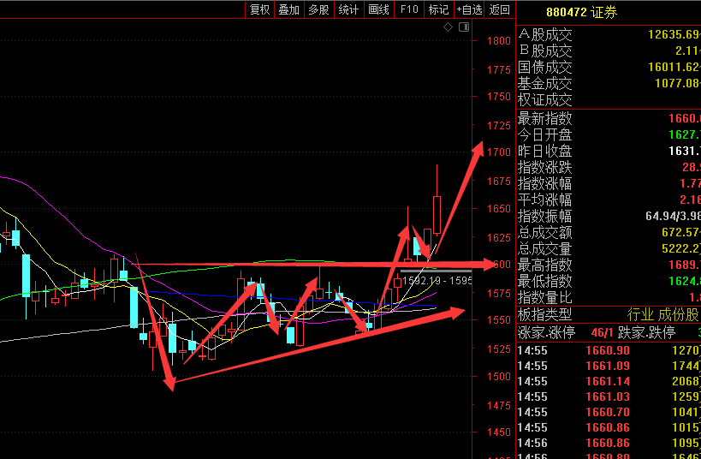Open F10 company information
The width and height of the screenshot is (701, 459).
[409, 9]
